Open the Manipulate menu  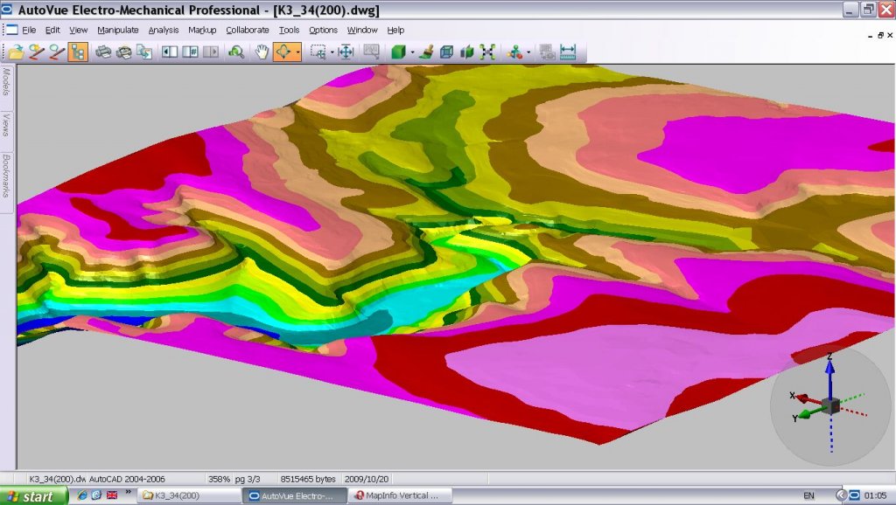117,30
